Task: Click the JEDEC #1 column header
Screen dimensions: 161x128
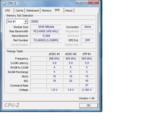Action: (x=54, y=54)
